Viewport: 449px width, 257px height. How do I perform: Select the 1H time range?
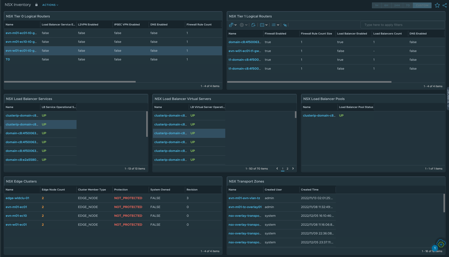376,5
